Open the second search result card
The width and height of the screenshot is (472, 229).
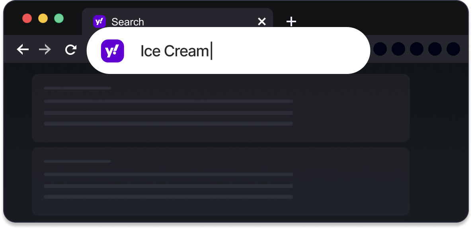point(221,181)
